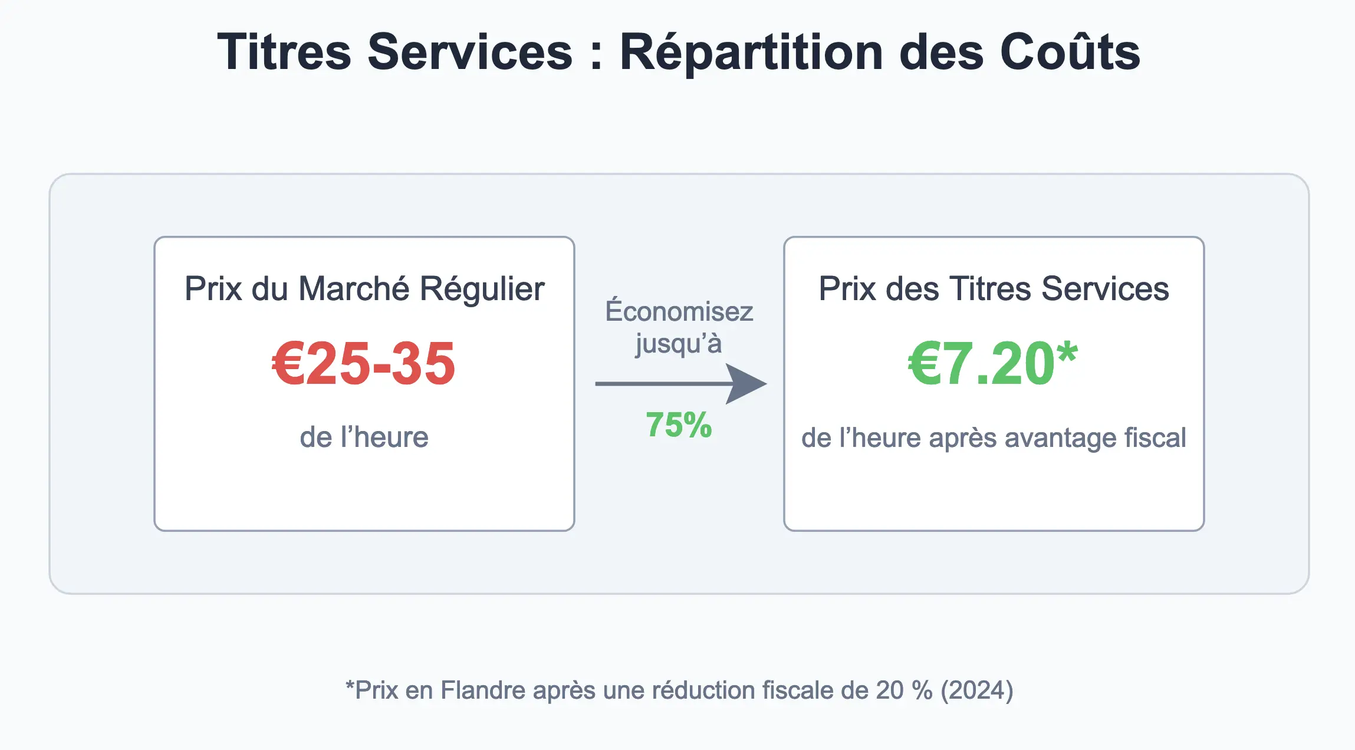Click the green €7.20* price
Viewport: 1355px width, 750px height.
[x=993, y=364]
